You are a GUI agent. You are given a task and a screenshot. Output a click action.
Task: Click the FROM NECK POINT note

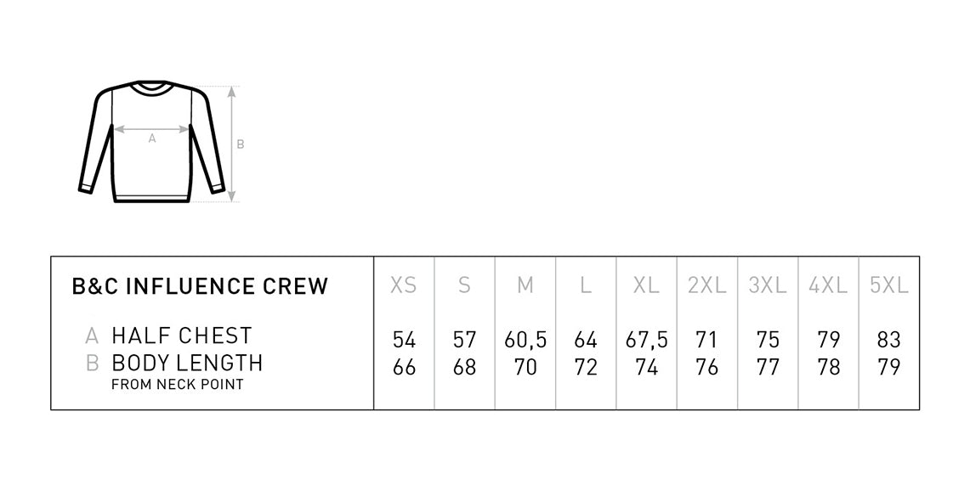point(177,384)
